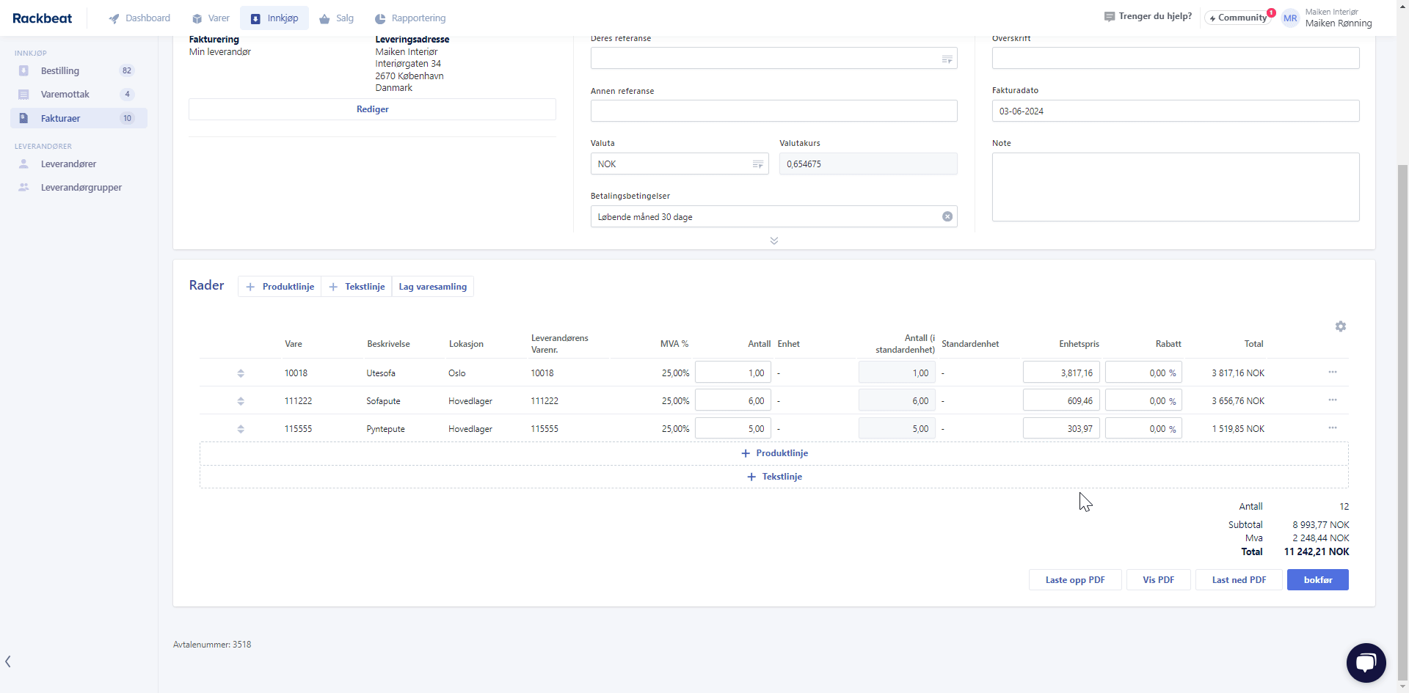Image resolution: width=1409 pixels, height=693 pixels.
Task: Clear the Betalingsbetingelser field with X icon
Action: [947, 216]
